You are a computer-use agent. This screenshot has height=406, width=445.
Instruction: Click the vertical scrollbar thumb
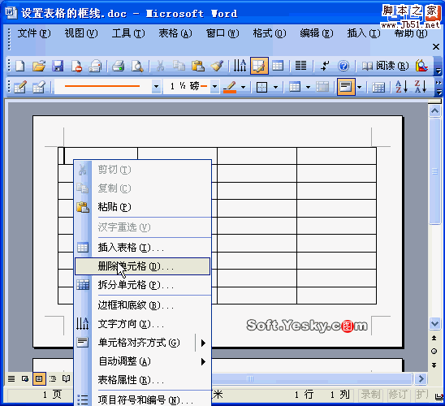pyautogui.click(x=434, y=171)
